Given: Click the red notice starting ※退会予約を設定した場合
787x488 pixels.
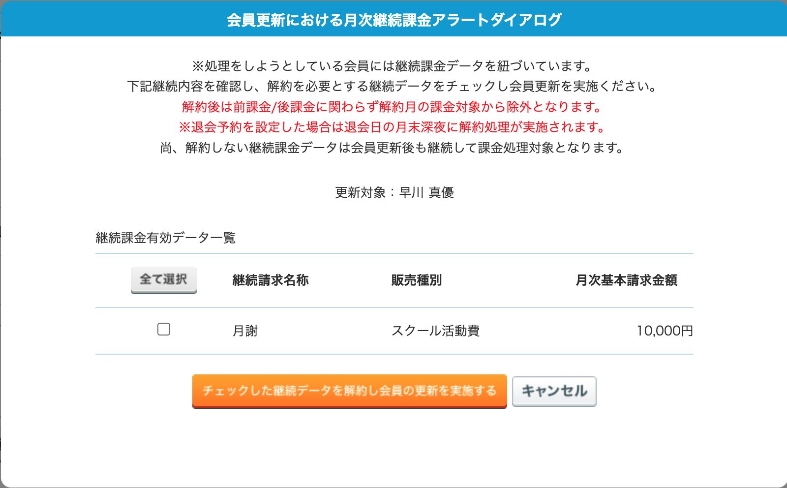Looking at the screenshot, I should pyautogui.click(x=392, y=127).
